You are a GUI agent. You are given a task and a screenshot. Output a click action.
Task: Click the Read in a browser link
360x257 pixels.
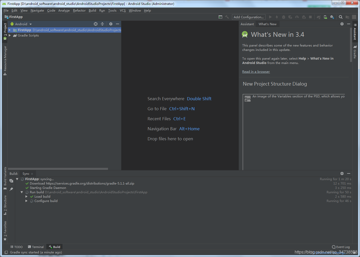point(256,72)
